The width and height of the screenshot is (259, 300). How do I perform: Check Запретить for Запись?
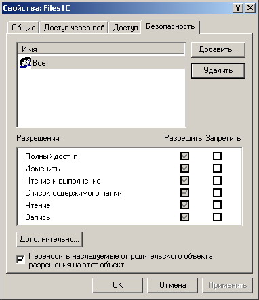[x=217, y=217]
